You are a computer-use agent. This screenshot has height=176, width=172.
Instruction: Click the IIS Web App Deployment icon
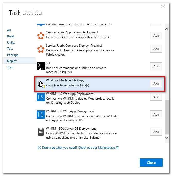[41, 97]
